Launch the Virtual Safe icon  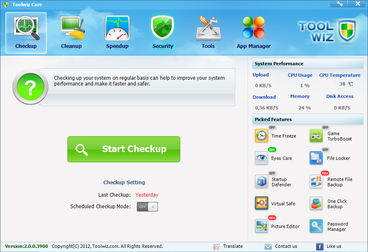261,203
